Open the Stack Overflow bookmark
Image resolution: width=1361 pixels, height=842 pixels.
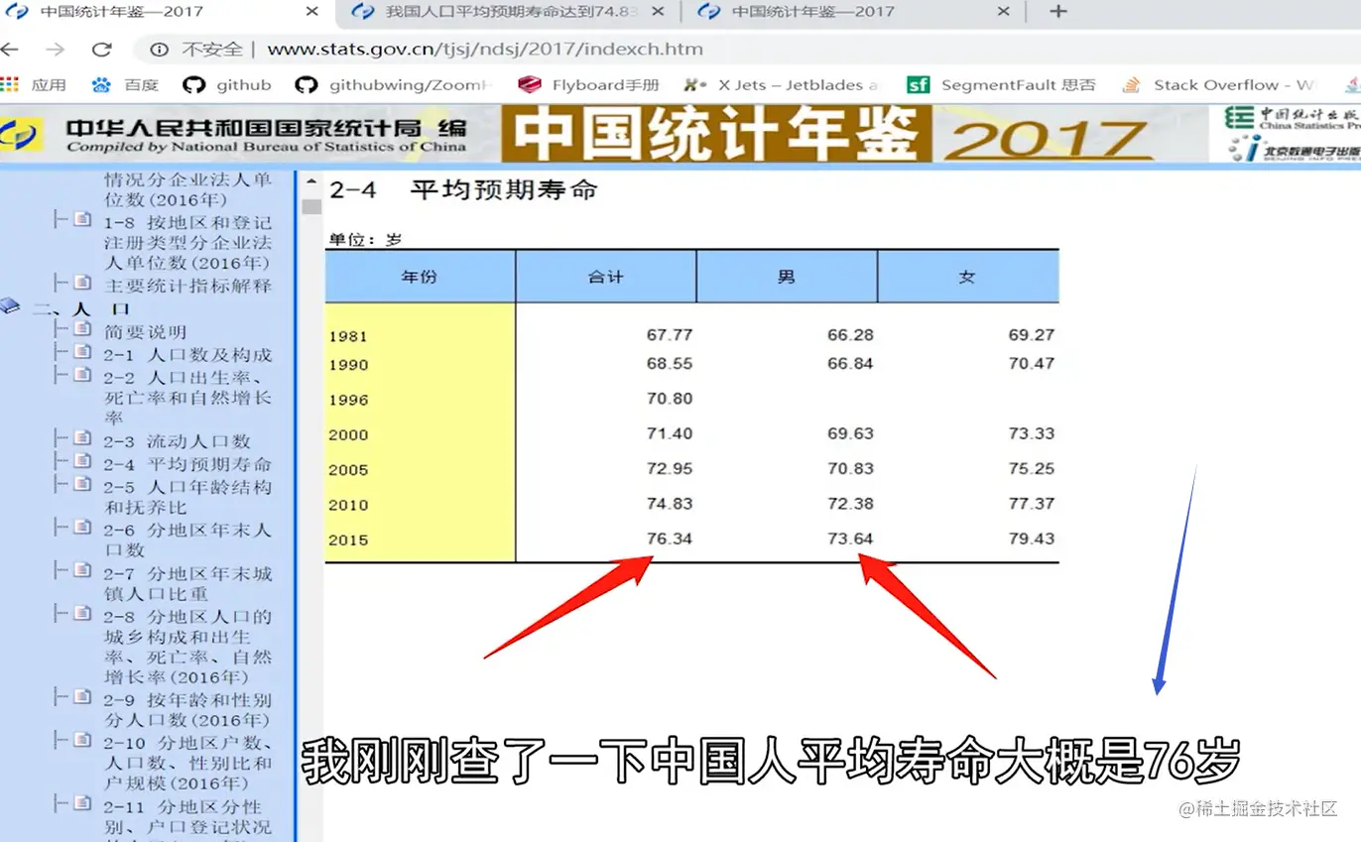(x=1218, y=84)
